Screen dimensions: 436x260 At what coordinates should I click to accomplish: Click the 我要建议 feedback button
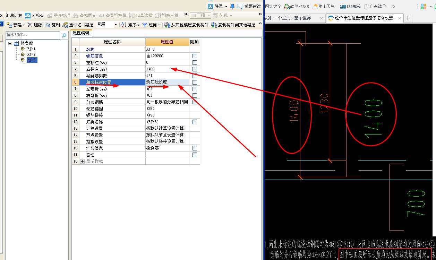point(249,6)
